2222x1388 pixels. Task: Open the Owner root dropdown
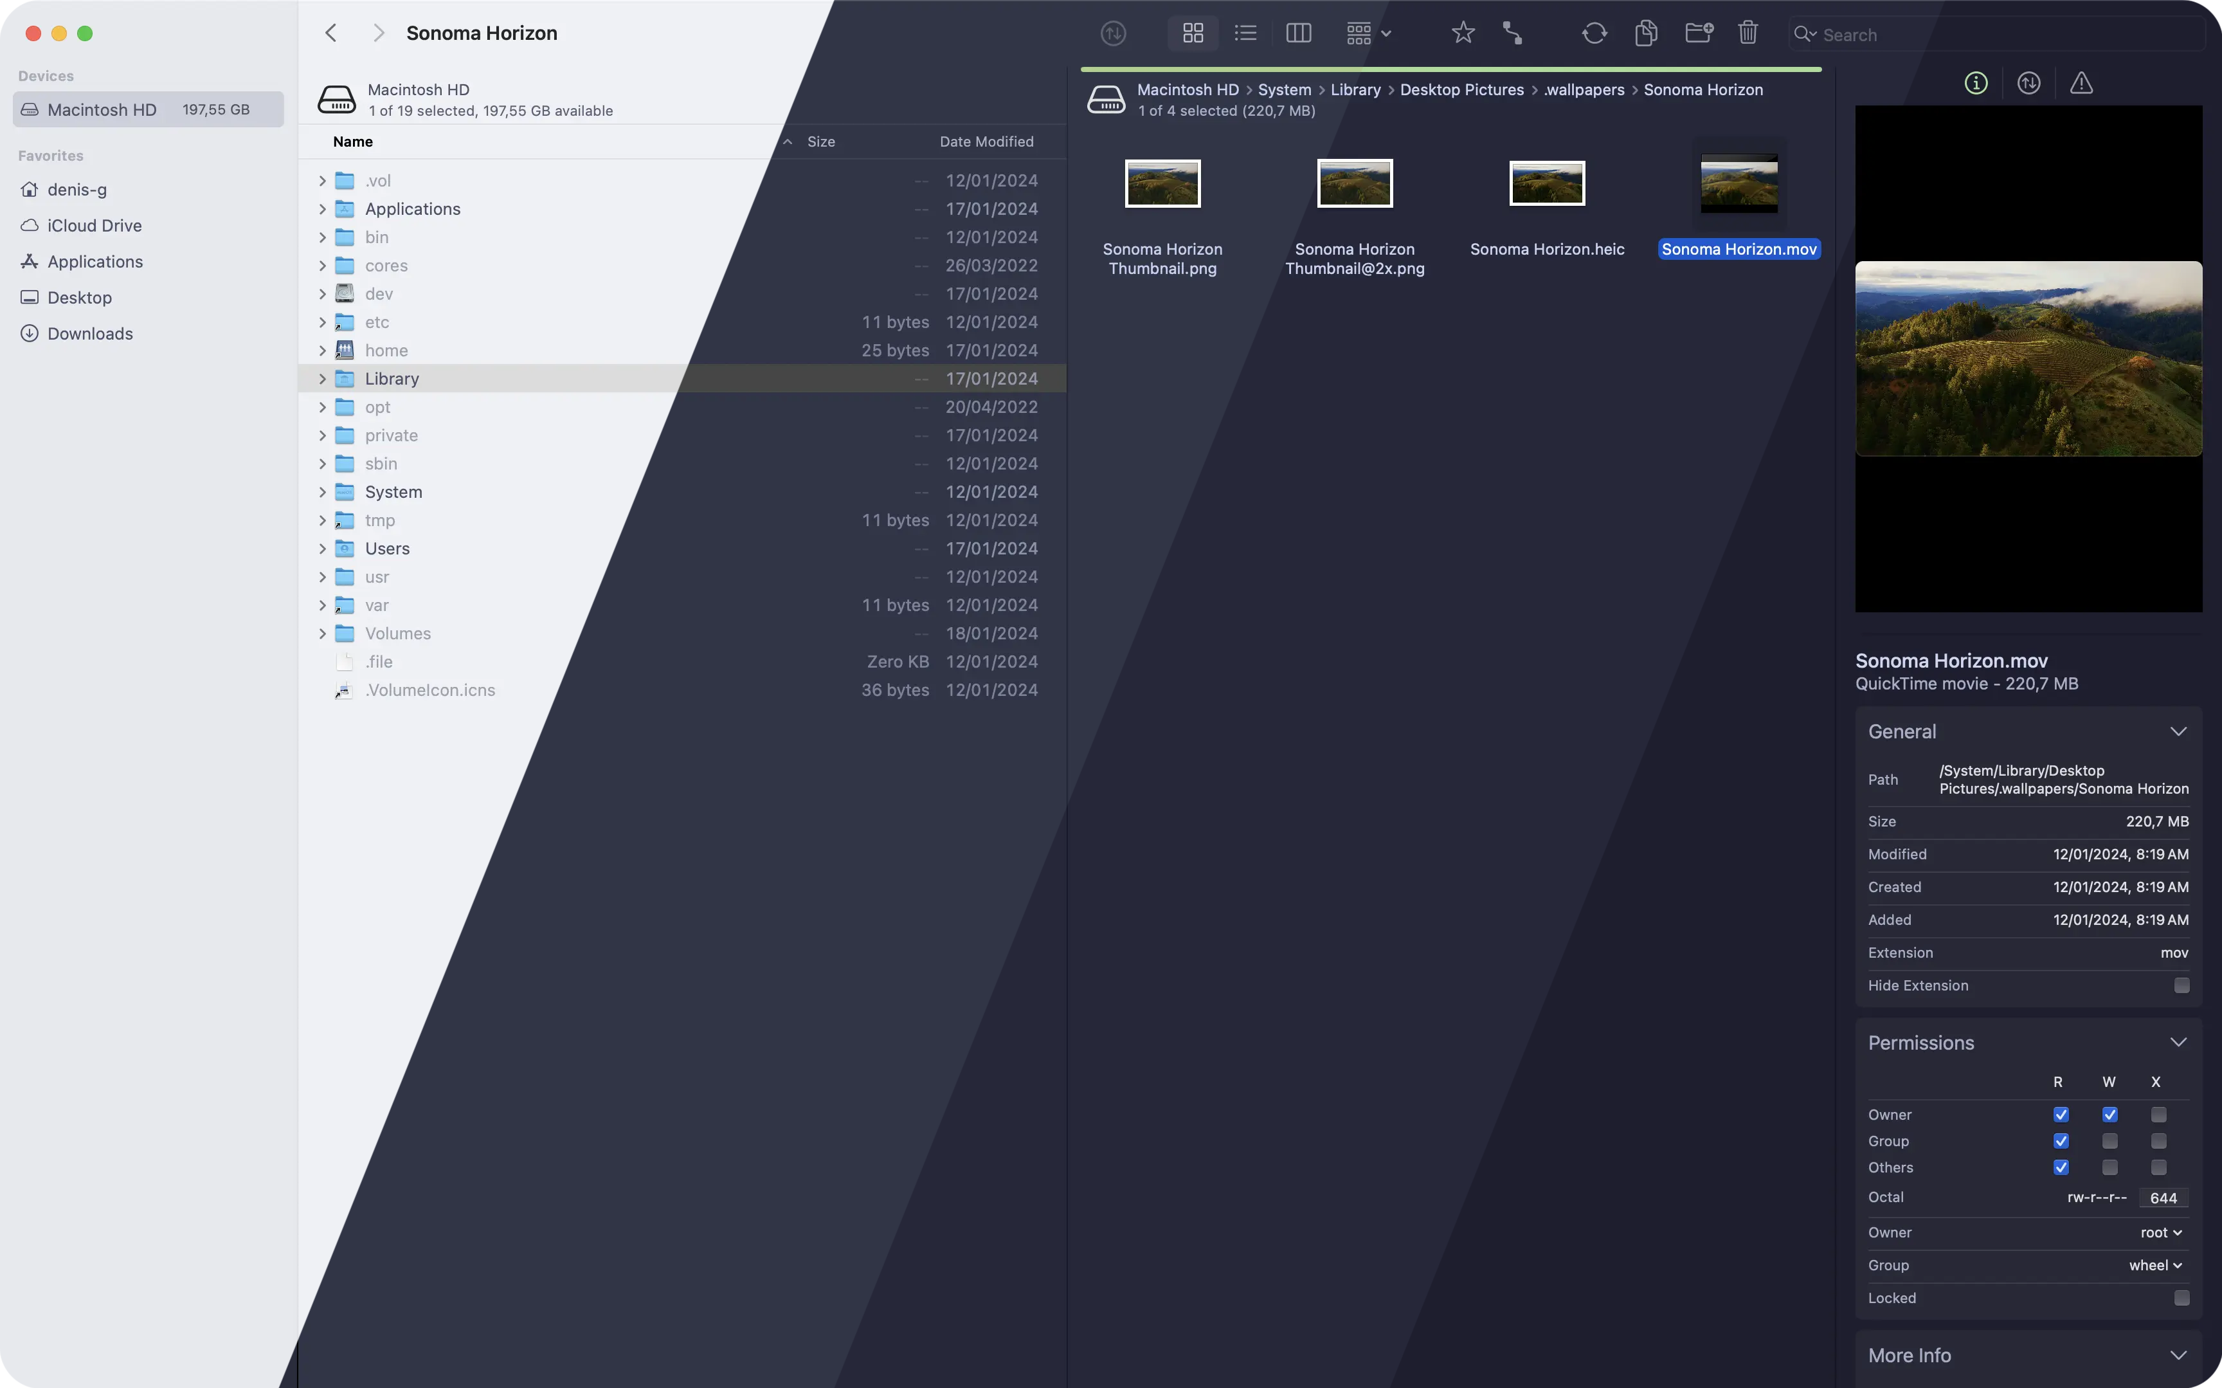2160,1232
